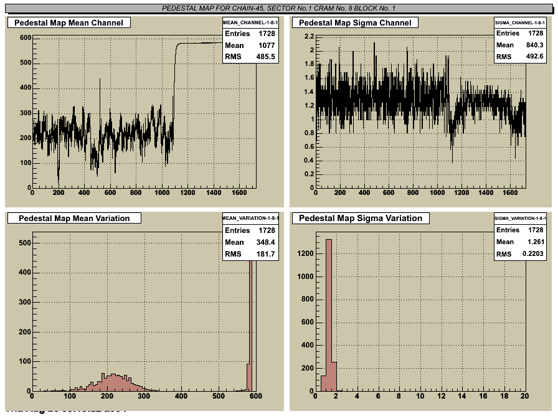Click the plateau line near 580 in Mean Channel plot
Screen dimensions: 558x416
pos(199,44)
